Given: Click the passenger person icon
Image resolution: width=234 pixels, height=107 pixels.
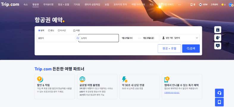Looking at the screenshot, I should [x=164, y=38].
